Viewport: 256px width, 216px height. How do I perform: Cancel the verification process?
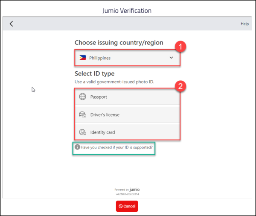(x=127, y=206)
